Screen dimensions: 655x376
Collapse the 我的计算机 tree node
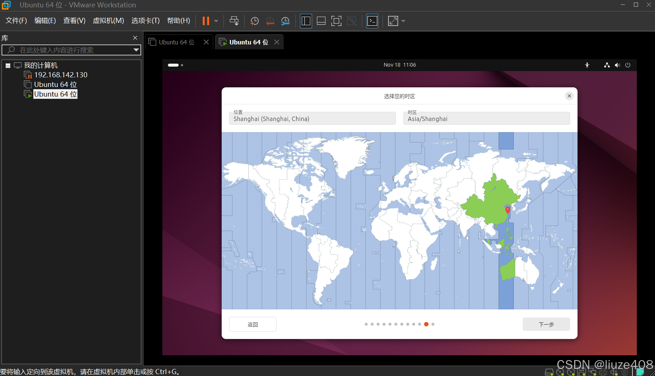pos(8,66)
